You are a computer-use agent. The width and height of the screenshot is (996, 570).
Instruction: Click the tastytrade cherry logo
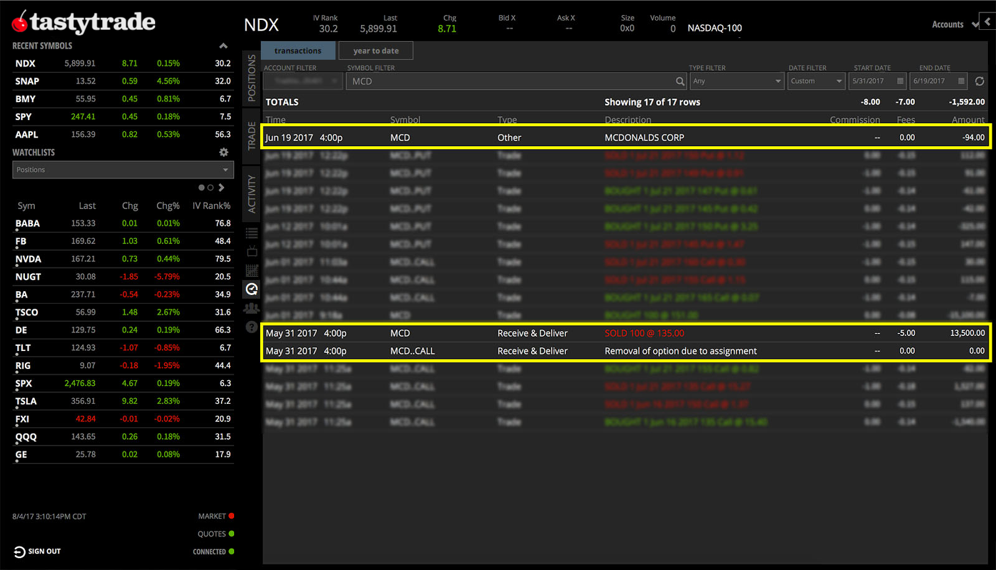click(x=20, y=22)
